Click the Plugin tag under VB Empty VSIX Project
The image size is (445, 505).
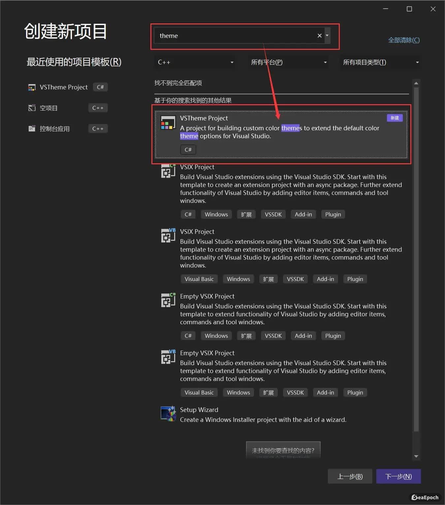[x=355, y=393]
